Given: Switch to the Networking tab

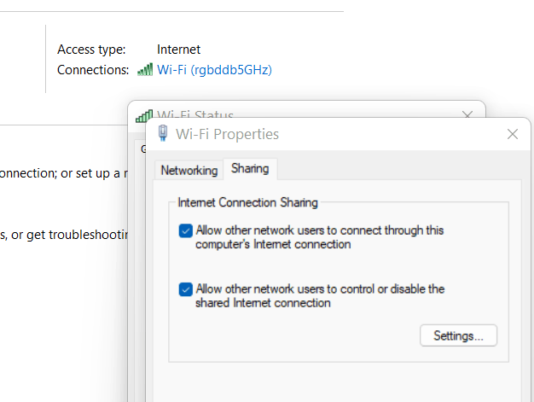Looking at the screenshot, I should tap(189, 170).
